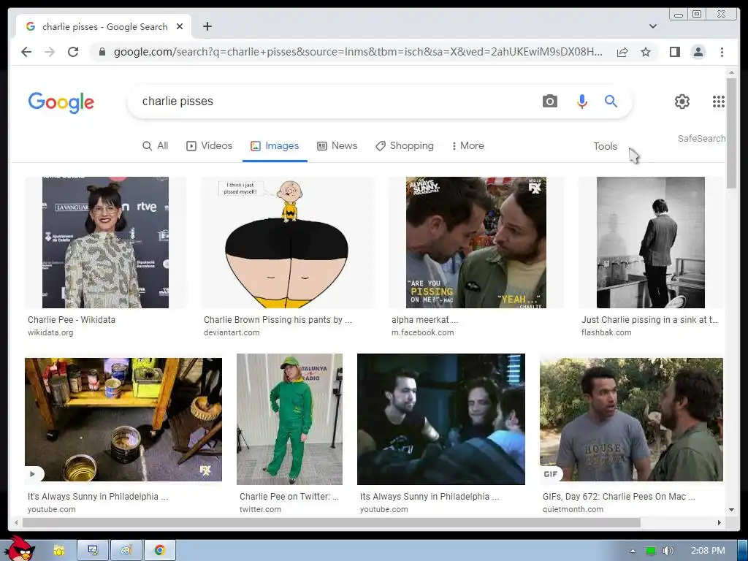View site security lock info

102,52
